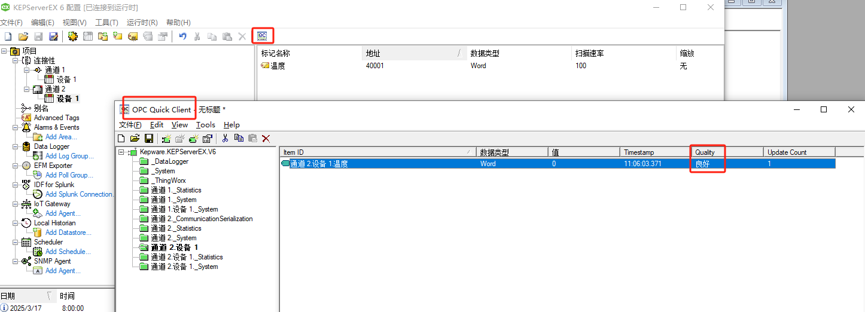
Task: Click yellow New Tag star icon in KEPServerEX toolbar
Action: point(118,36)
